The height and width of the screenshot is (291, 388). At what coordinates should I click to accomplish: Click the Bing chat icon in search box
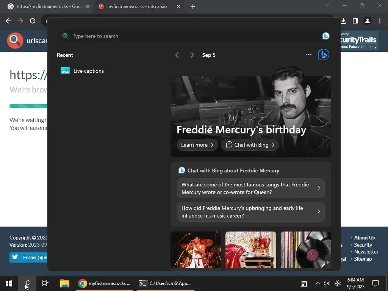click(325, 36)
